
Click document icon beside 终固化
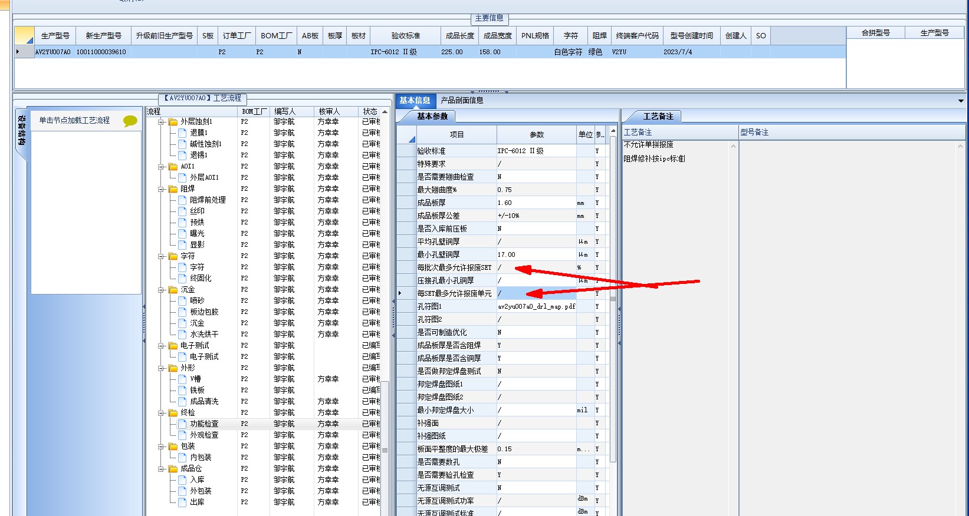(182, 279)
